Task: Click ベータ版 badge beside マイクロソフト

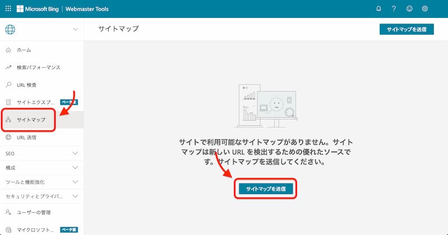Action: pyautogui.click(x=69, y=229)
